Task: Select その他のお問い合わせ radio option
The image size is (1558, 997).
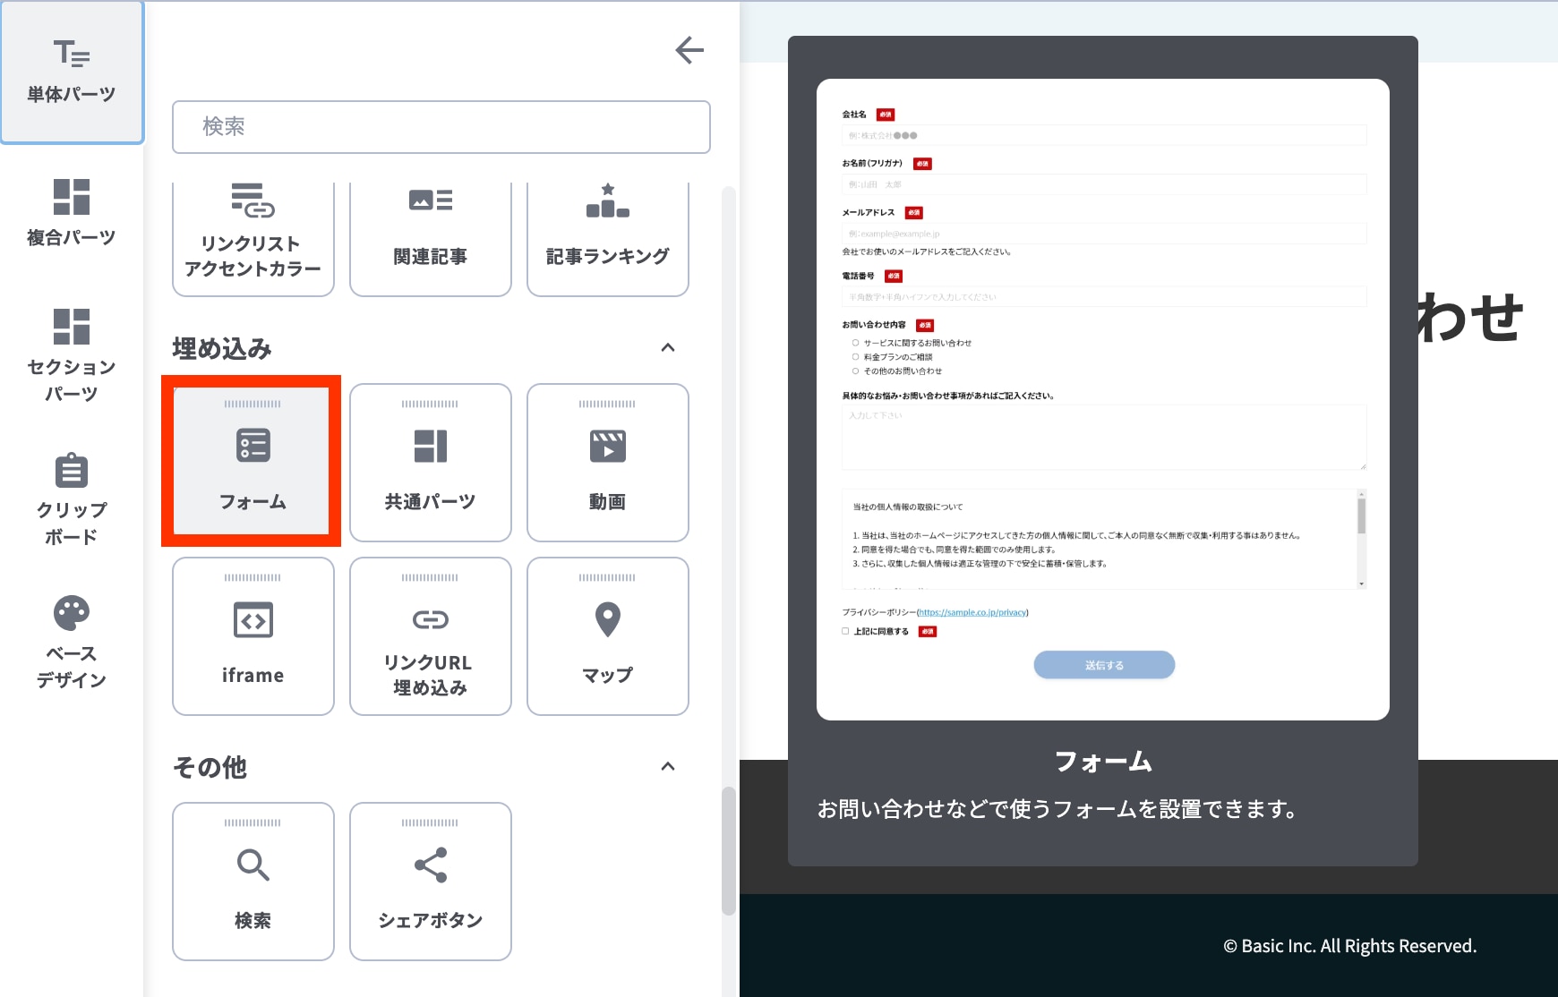Action: click(855, 371)
